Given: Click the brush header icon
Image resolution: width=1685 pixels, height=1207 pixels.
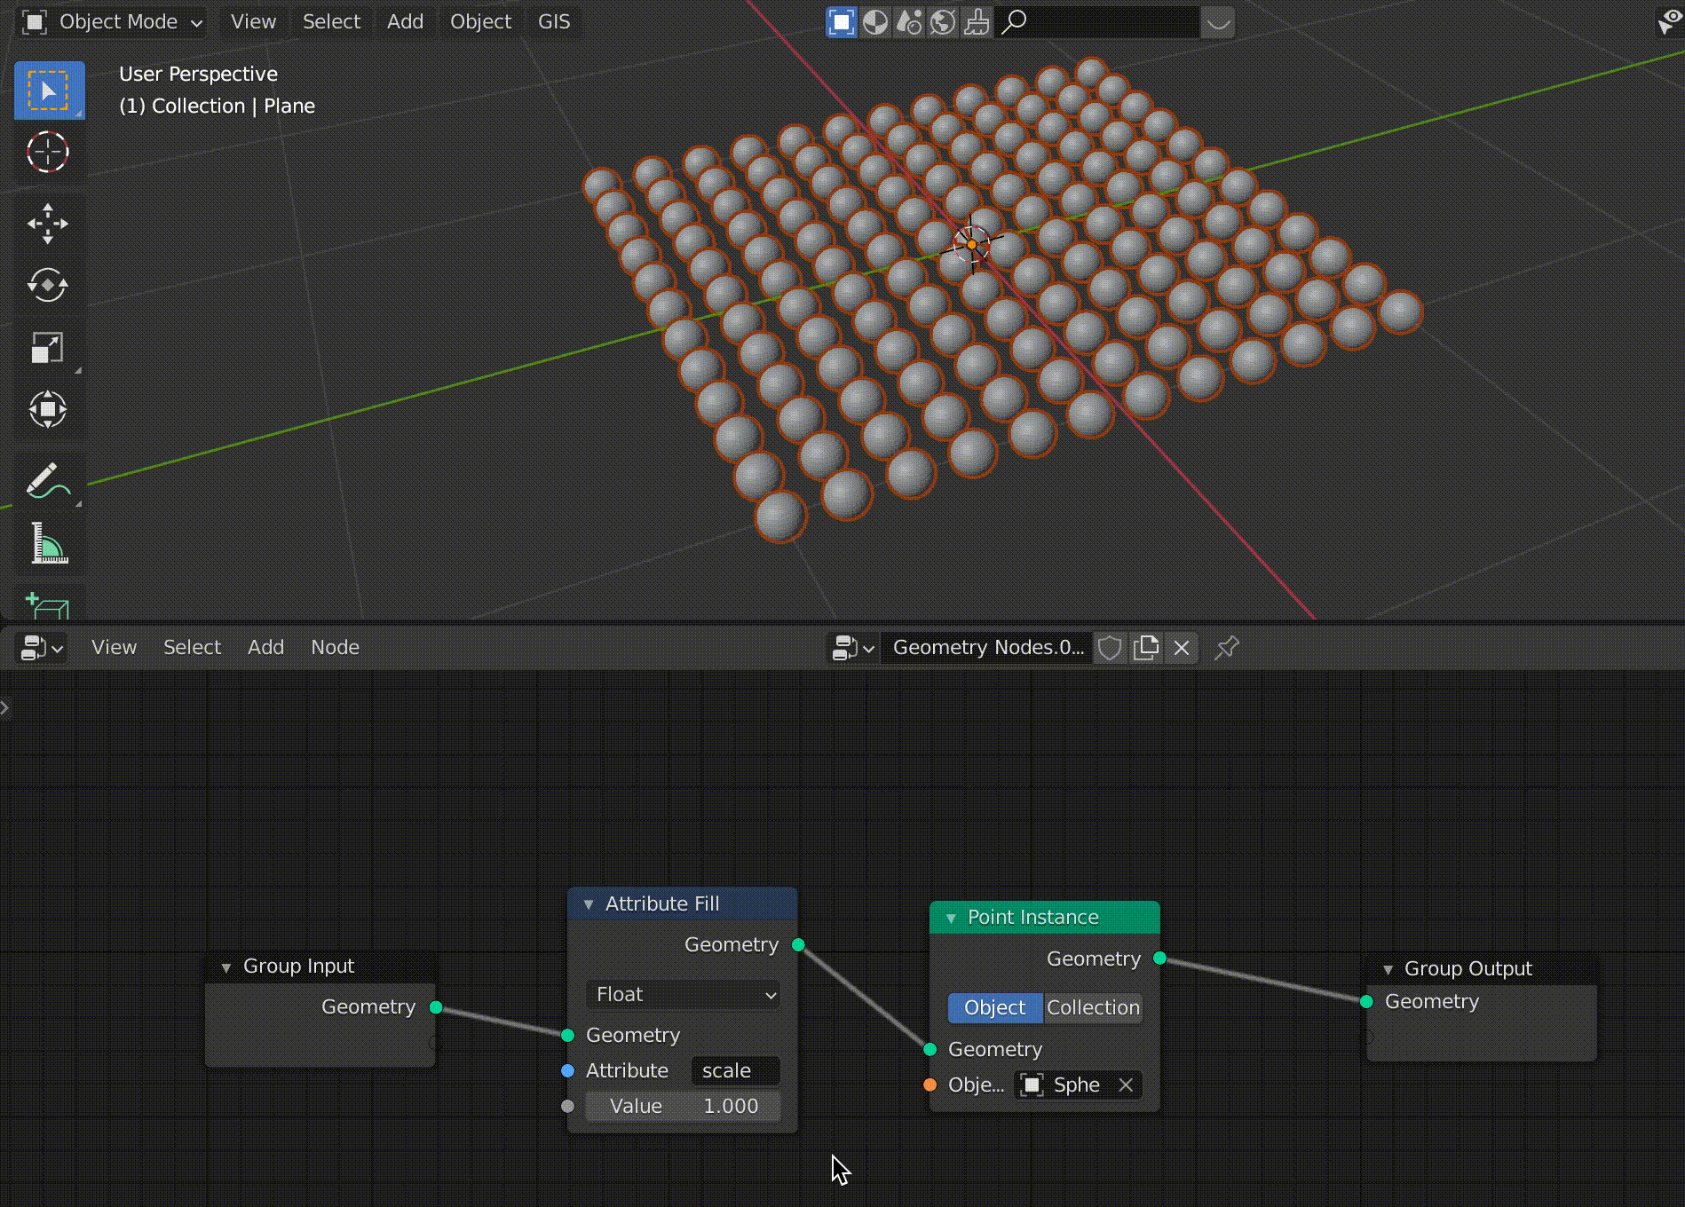Looking at the screenshot, I should (x=977, y=22).
